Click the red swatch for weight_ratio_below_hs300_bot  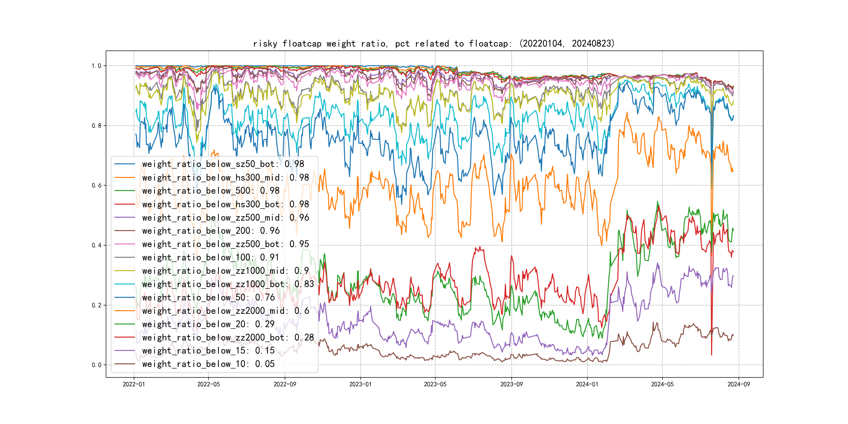pos(124,204)
